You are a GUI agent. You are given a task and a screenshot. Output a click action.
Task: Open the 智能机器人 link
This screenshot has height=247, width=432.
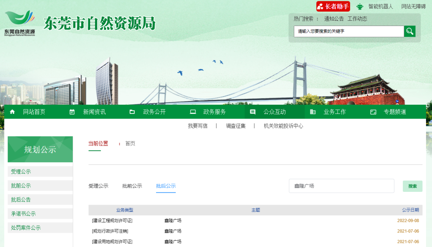(x=381, y=6)
